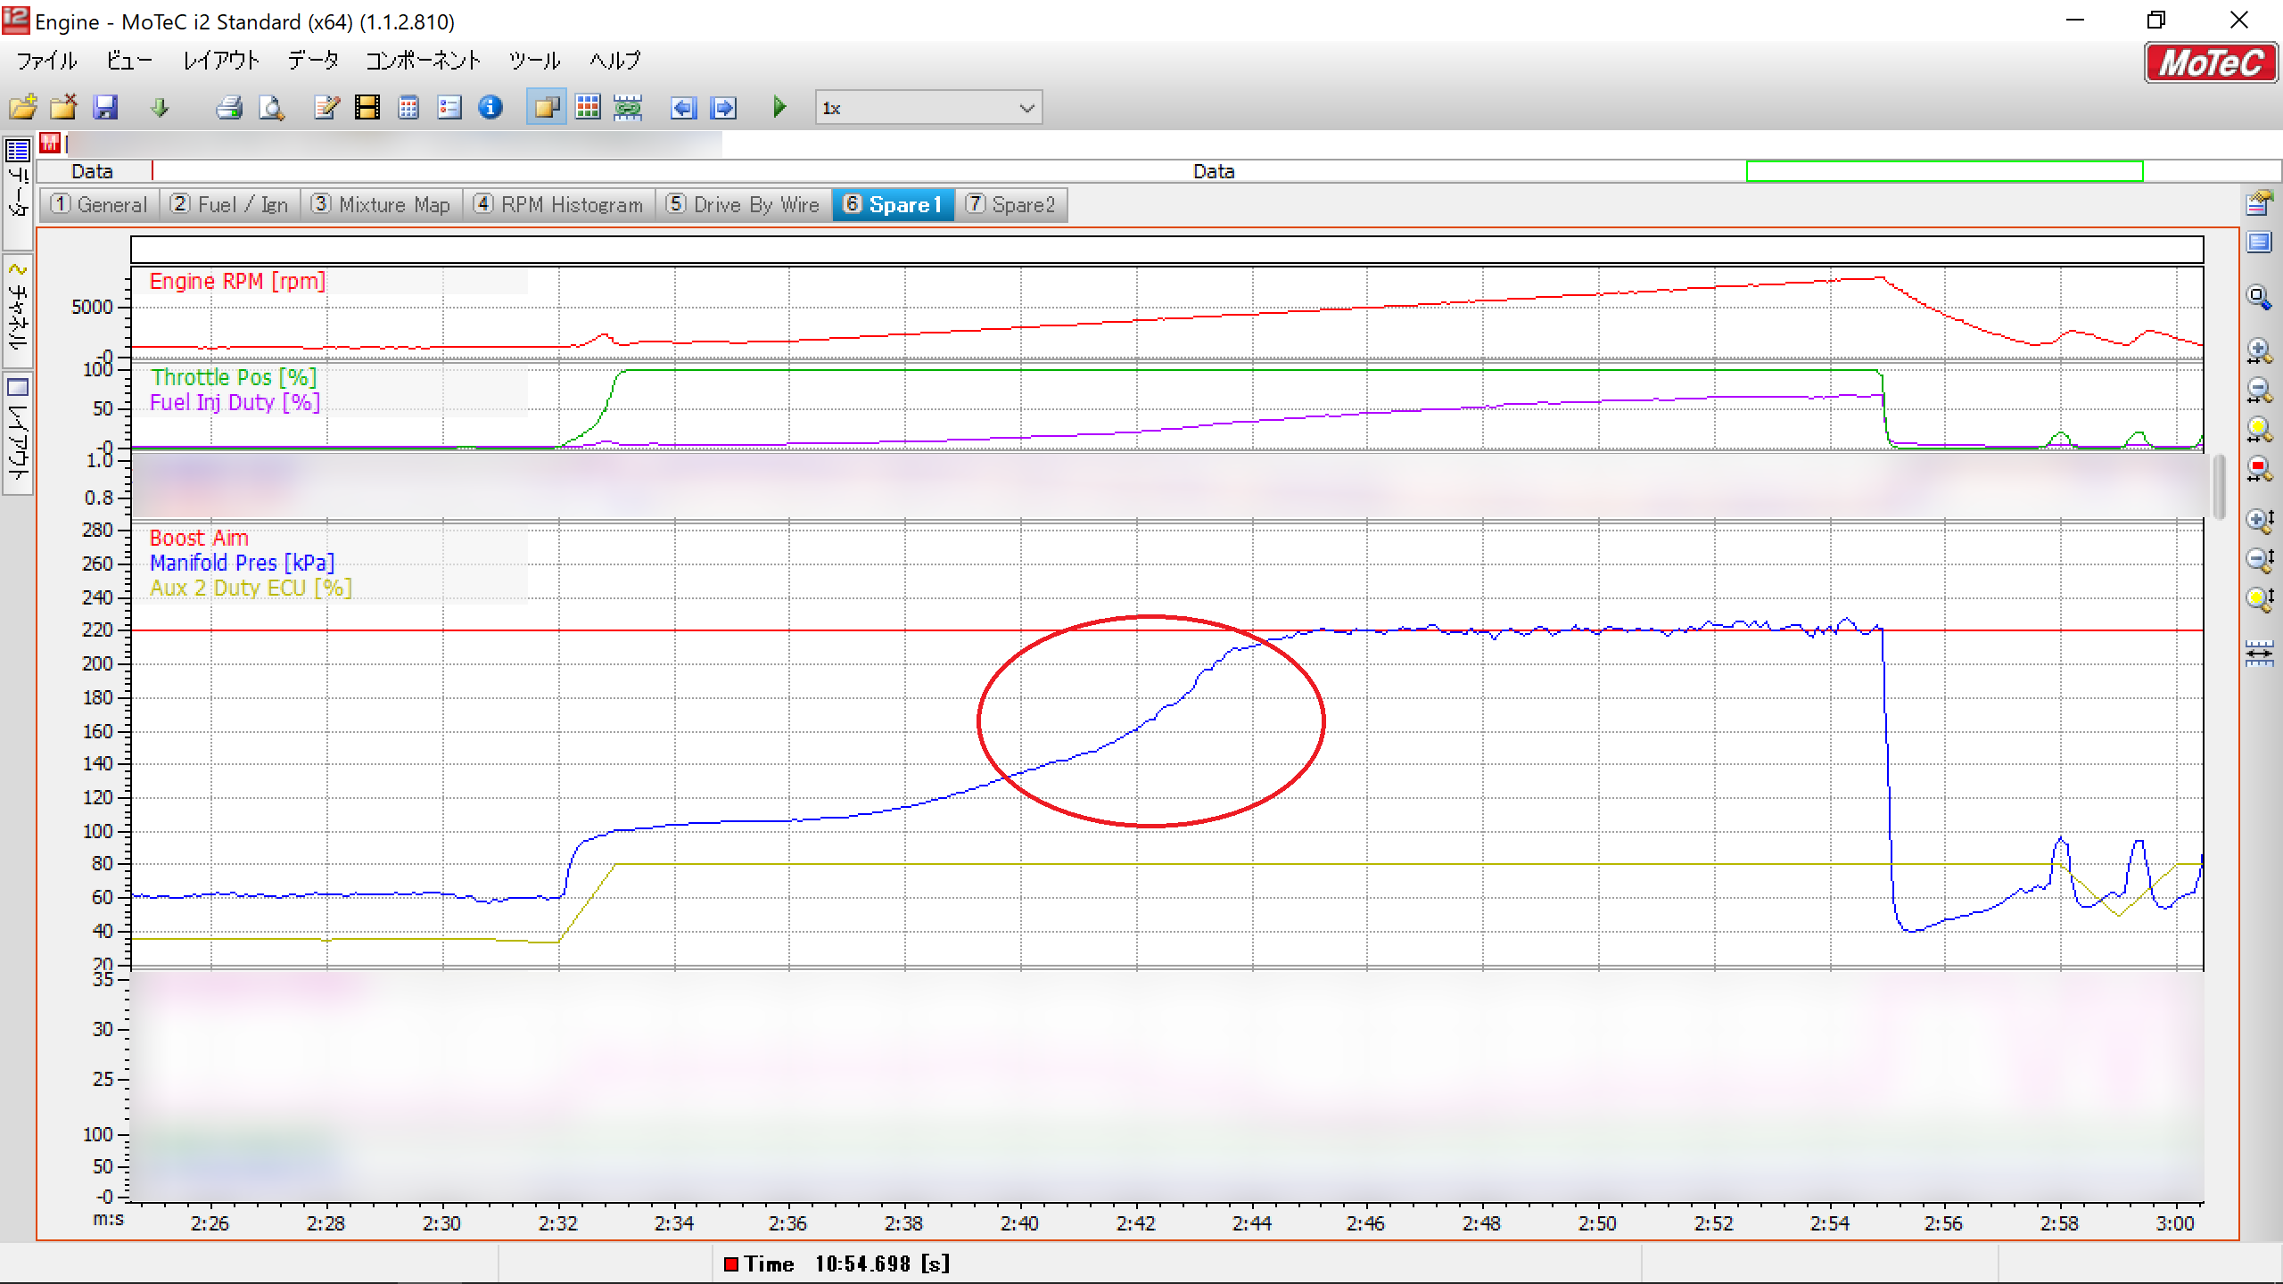
Task: Click the save floppy disk icon
Action: [105, 108]
